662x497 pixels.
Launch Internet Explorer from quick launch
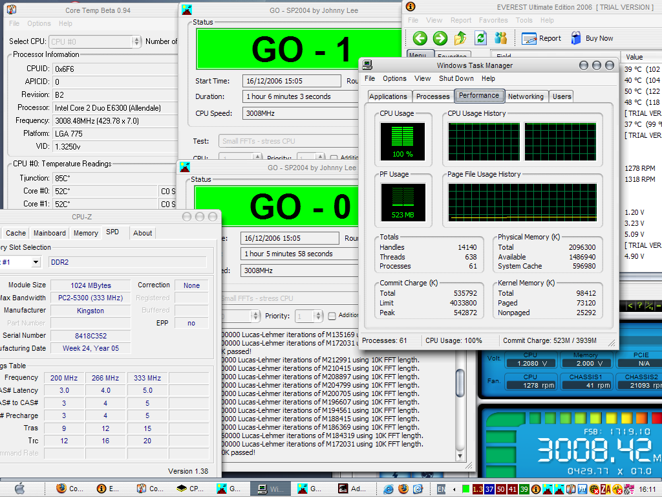pyautogui.click(x=389, y=489)
